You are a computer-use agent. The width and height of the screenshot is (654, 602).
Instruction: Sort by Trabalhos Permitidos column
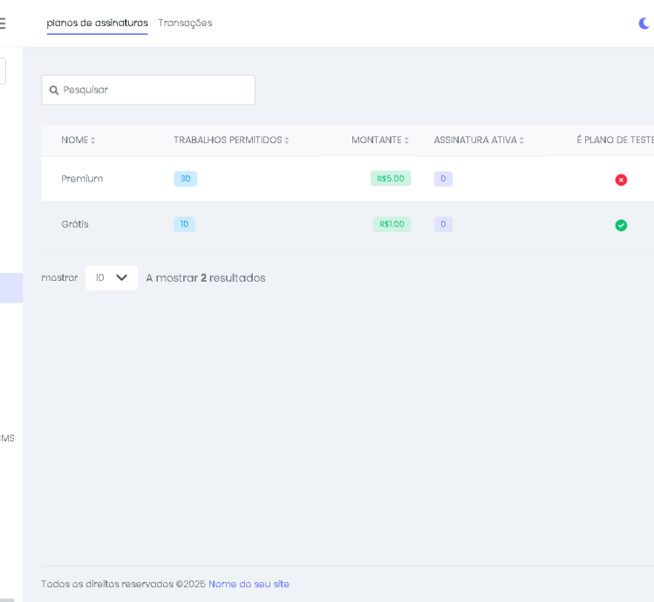[286, 140]
